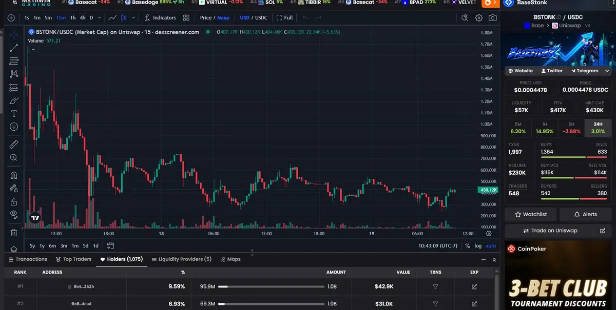The width and height of the screenshot is (616, 310).
Task: Open the Liquidity Providers (5) tab
Action: point(182,259)
